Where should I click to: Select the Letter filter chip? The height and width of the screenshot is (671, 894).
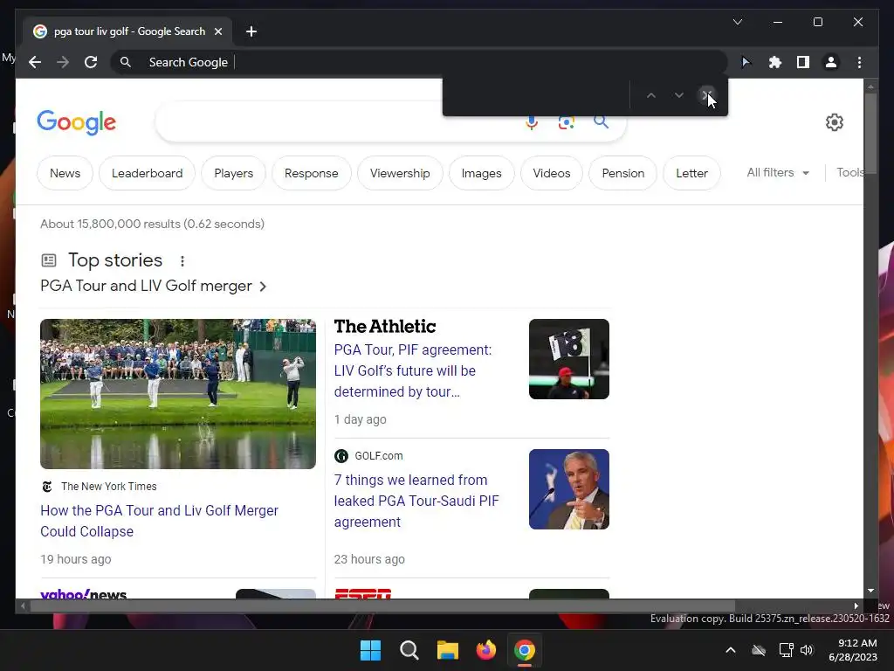pos(691,173)
